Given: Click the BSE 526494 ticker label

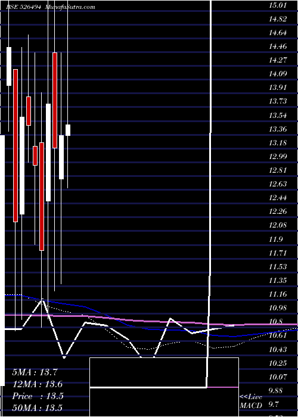Looking at the screenshot, I should (x=24, y=7).
